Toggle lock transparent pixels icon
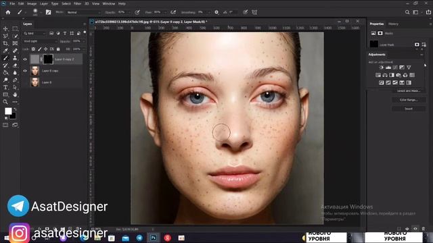The width and height of the screenshot is (433, 243). pyautogui.click(x=33, y=49)
